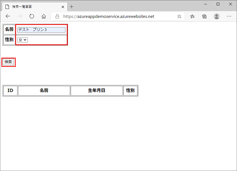
Task: Open the browser settings ellipsis menu
Action: click(229, 16)
